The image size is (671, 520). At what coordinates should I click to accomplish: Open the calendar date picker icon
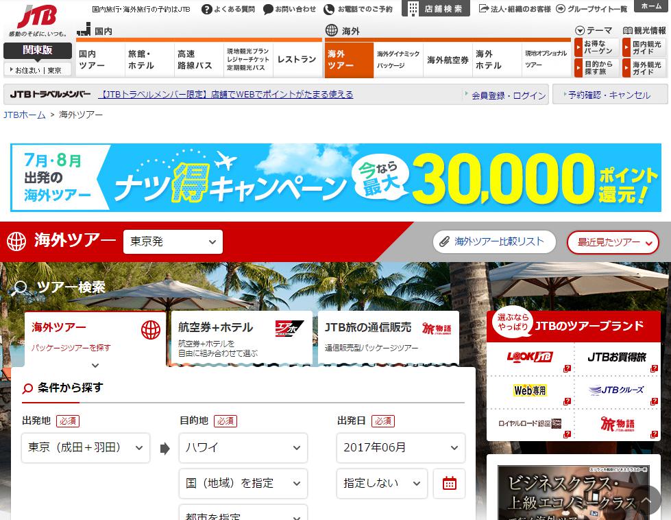449,483
